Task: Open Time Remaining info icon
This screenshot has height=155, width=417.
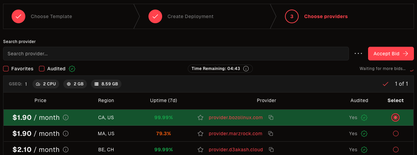Action: (246, 69)
